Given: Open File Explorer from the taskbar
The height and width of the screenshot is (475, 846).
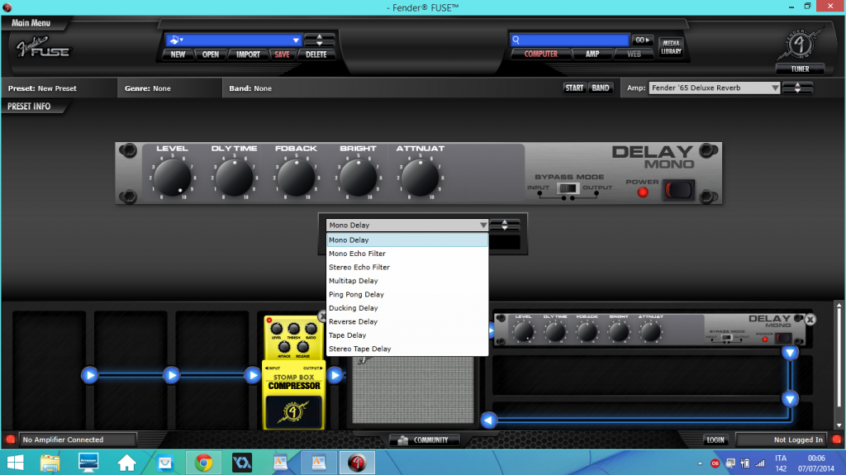Looking at the screenshot, I should click(50, 463).
